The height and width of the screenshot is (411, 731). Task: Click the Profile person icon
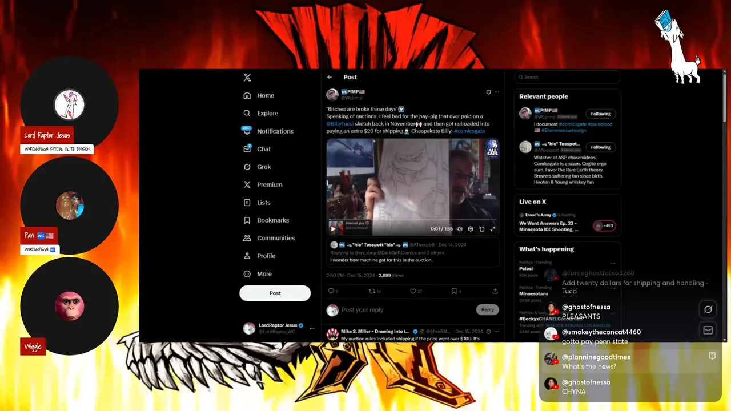pyautogui.click(x=247, y=256)
